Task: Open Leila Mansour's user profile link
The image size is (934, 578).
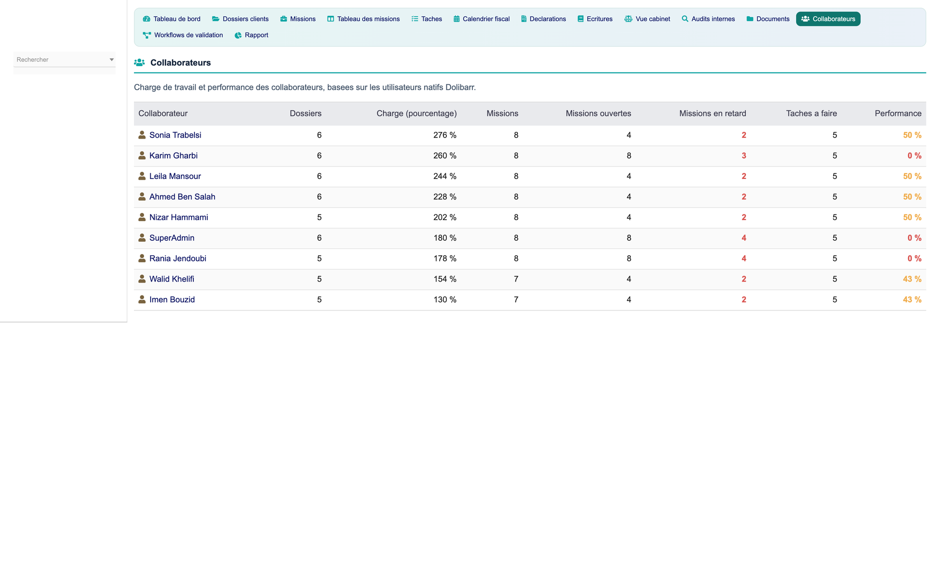Action: (175, 177)
